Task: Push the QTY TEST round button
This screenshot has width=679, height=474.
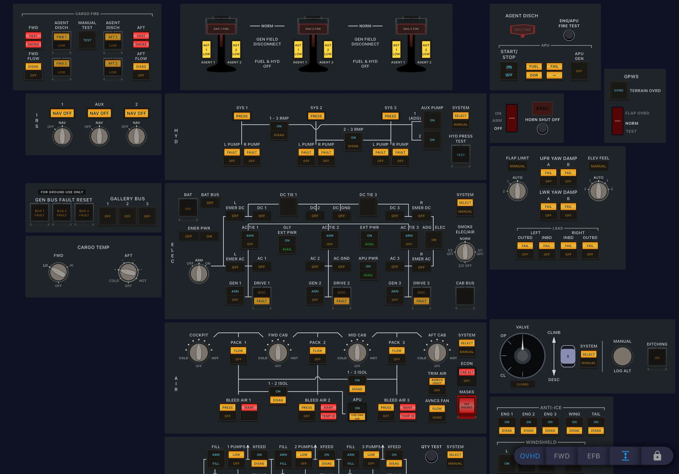Action: pos(431,457)
